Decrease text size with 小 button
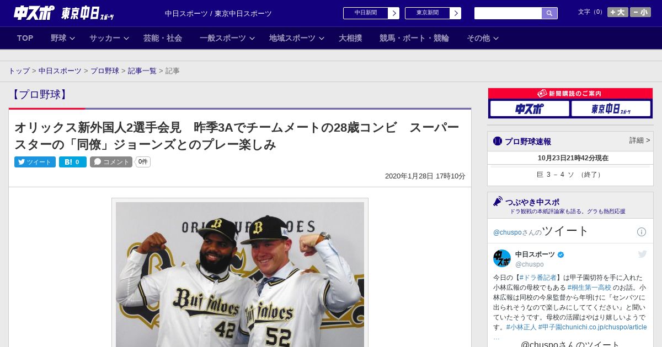662x347 pixels. [640, 12]
